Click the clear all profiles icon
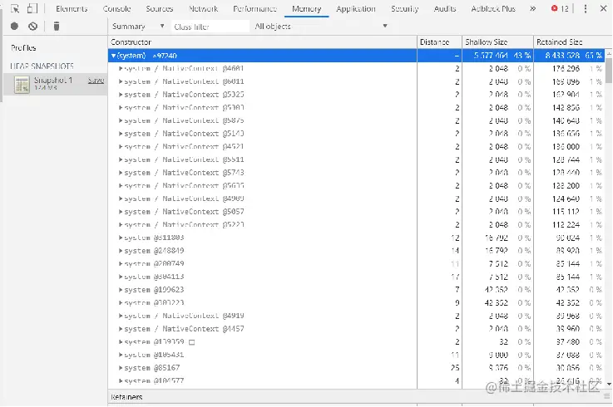 click(x=32, y=27)
